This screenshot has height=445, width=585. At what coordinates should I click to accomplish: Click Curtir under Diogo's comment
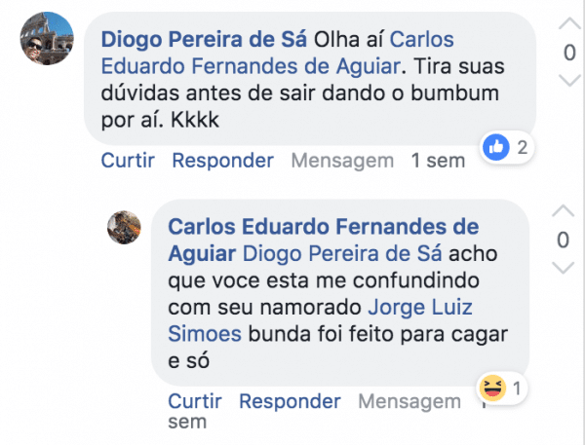128,161
